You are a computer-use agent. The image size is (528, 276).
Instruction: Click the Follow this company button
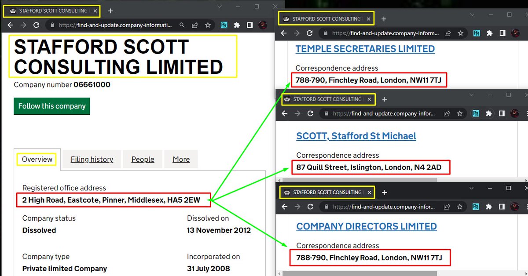[52, 106]
